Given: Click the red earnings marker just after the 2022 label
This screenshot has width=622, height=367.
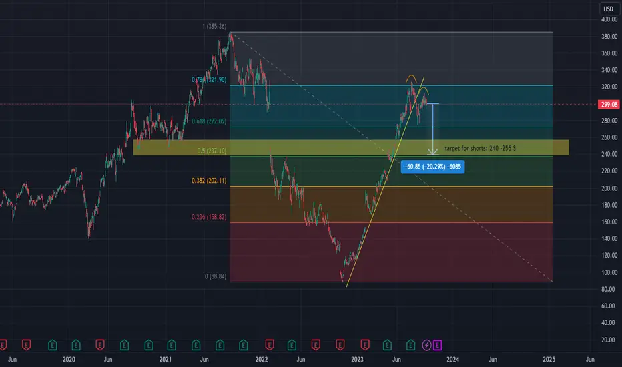Looking at the screenshot, I should [270, 345].
